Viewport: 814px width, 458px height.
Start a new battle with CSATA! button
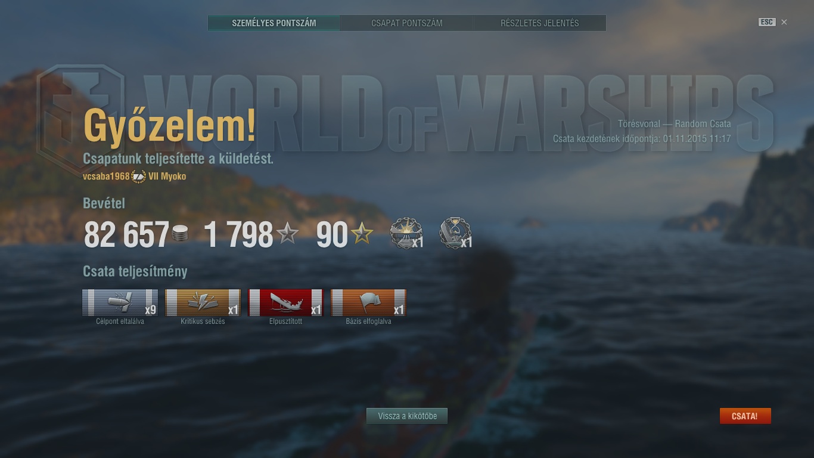745,416
